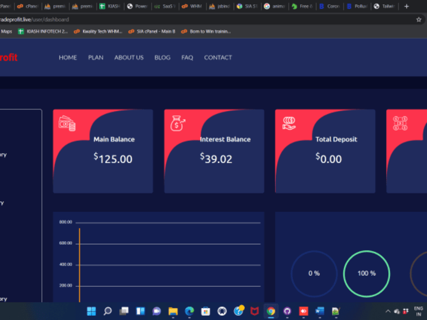
Task: Open the PLAN page from the navbar
Action: (96, 57)
